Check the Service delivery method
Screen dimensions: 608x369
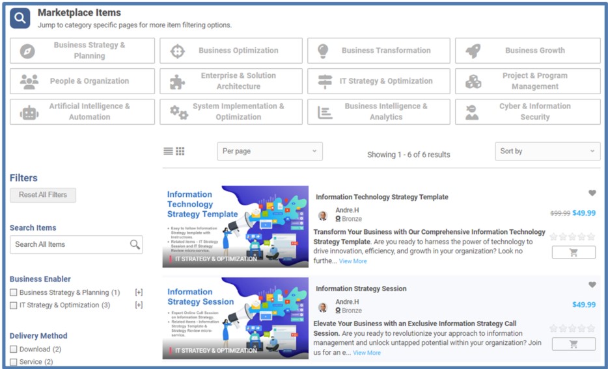tap(14, 362)
